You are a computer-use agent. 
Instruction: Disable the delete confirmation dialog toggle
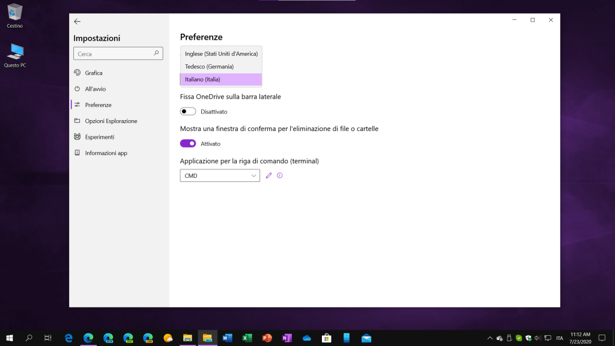(x=188, y=144)
